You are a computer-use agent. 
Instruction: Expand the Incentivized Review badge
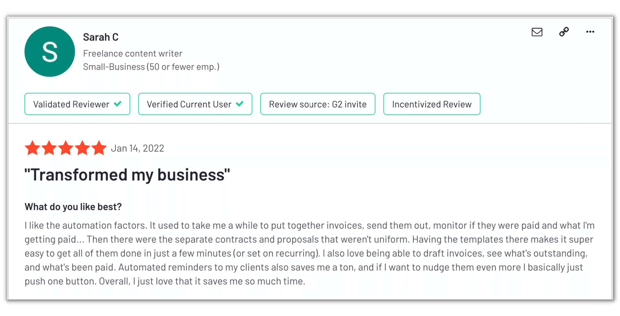[x=431, y=104]
